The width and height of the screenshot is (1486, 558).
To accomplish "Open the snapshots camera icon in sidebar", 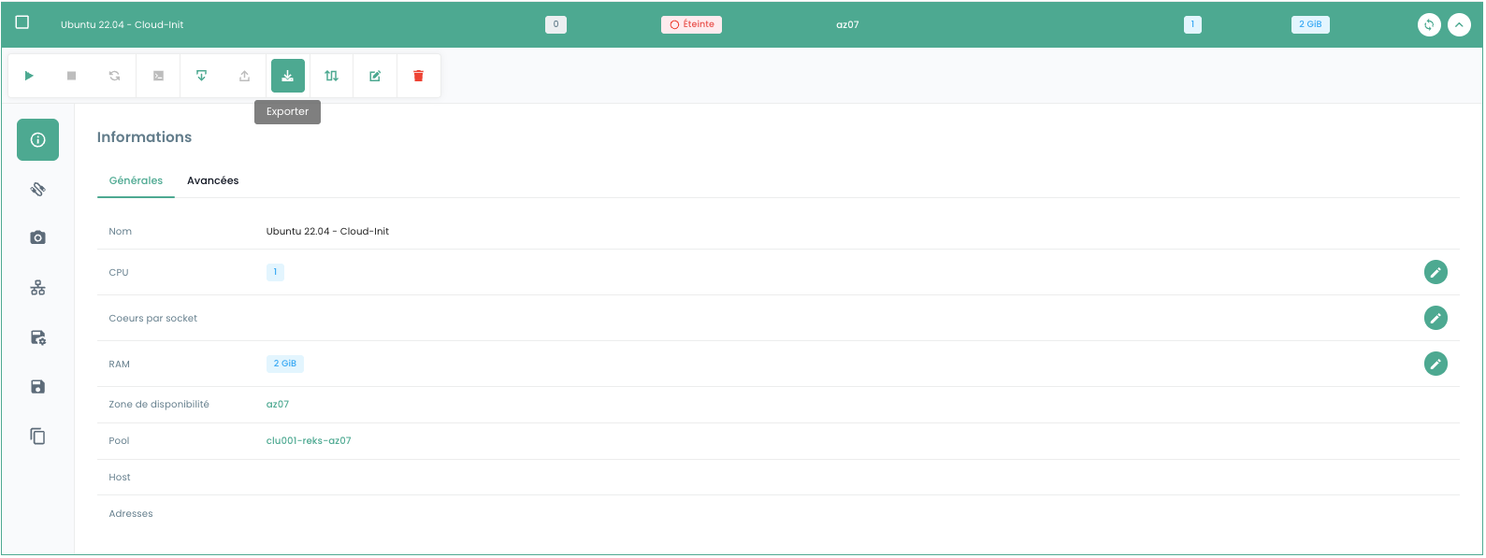I will pyautogui.click(x=37, y=238).
